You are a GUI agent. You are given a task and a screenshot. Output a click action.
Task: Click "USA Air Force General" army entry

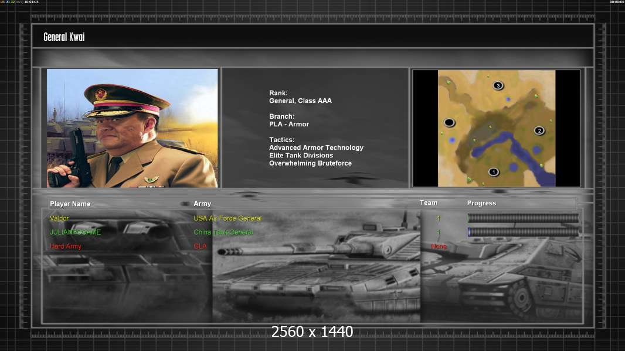tap(227, 218)
